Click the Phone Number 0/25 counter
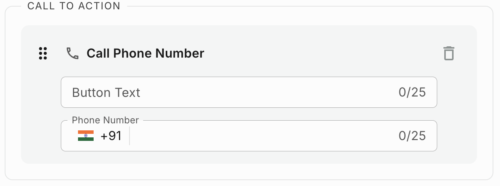500x186 pixels. click(x=412, y=136)
